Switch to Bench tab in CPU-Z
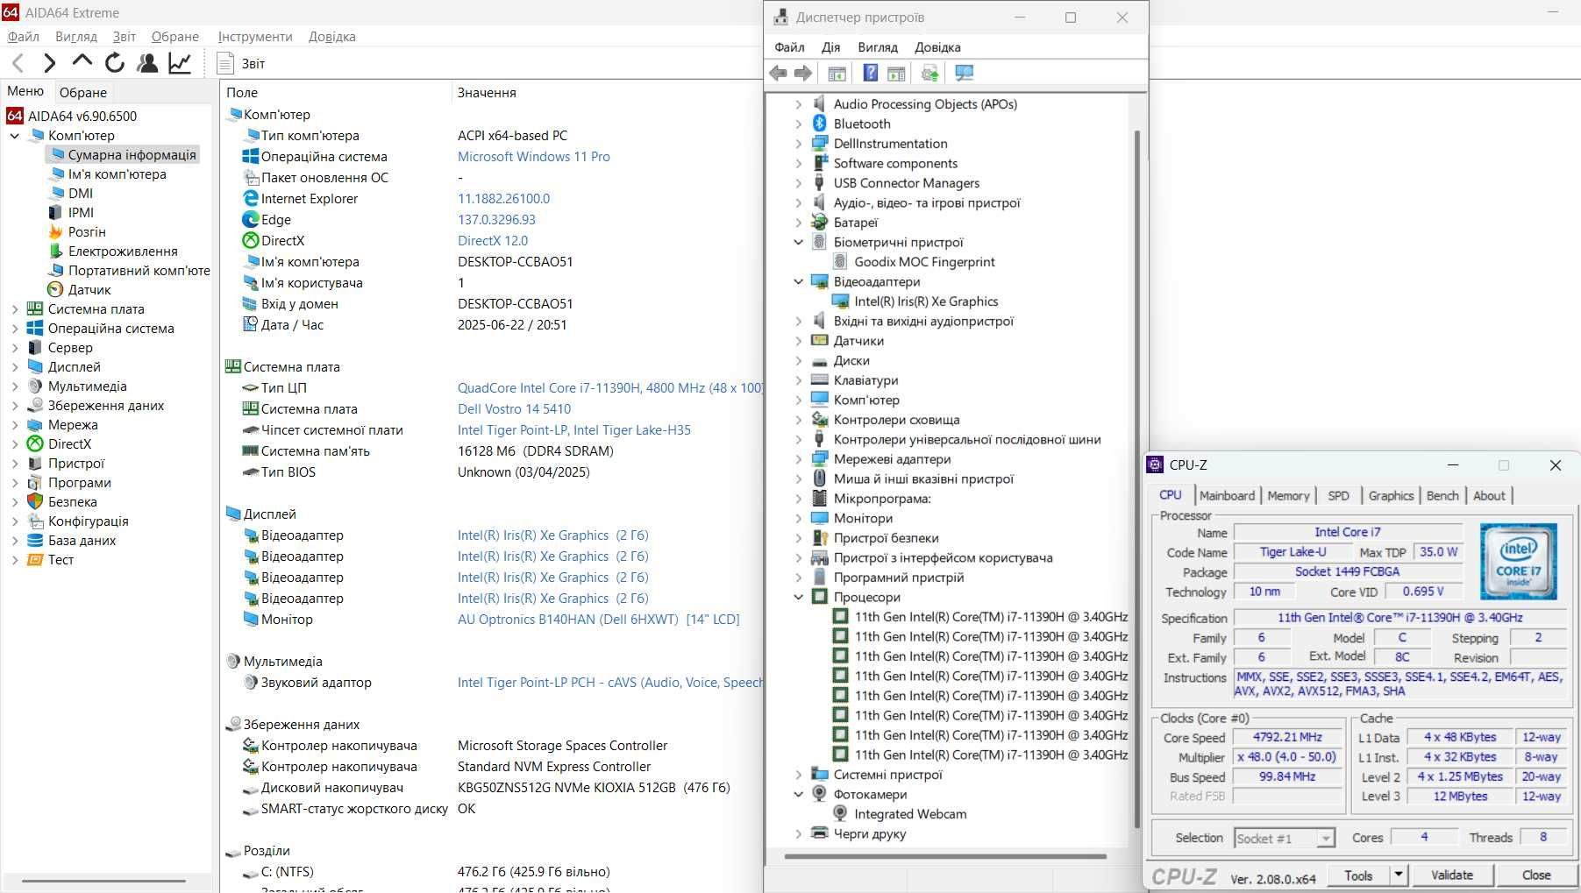1581x893 pixels. (1442, 495)
